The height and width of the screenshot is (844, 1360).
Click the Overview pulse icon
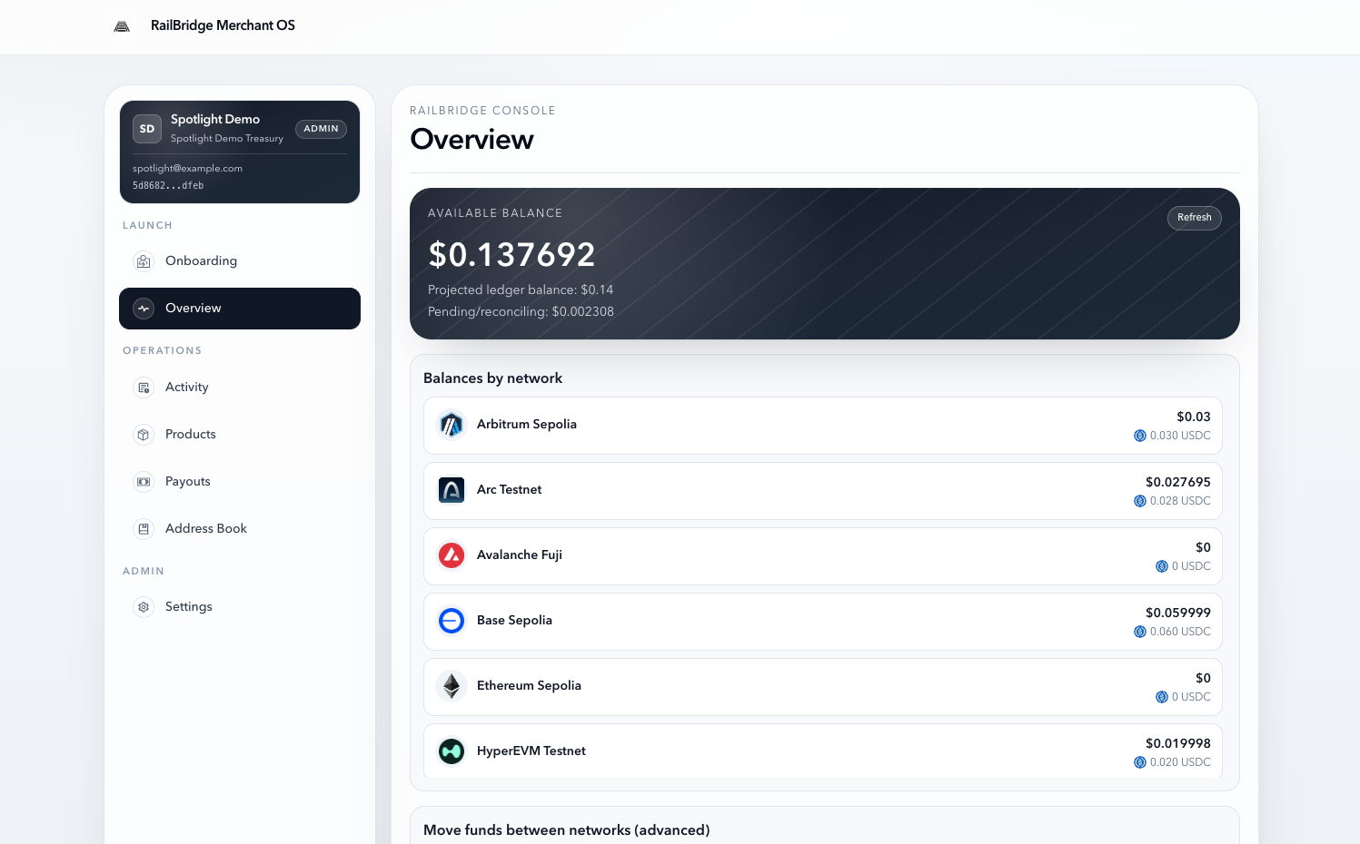coord(144,309)
